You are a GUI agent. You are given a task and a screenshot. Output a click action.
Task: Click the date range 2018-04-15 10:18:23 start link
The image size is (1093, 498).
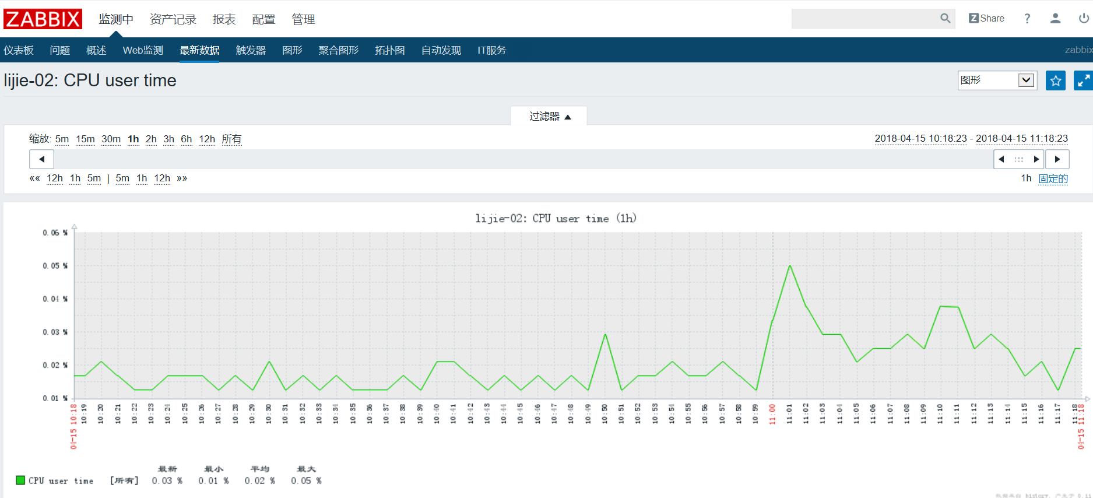[x=920, y=138]
